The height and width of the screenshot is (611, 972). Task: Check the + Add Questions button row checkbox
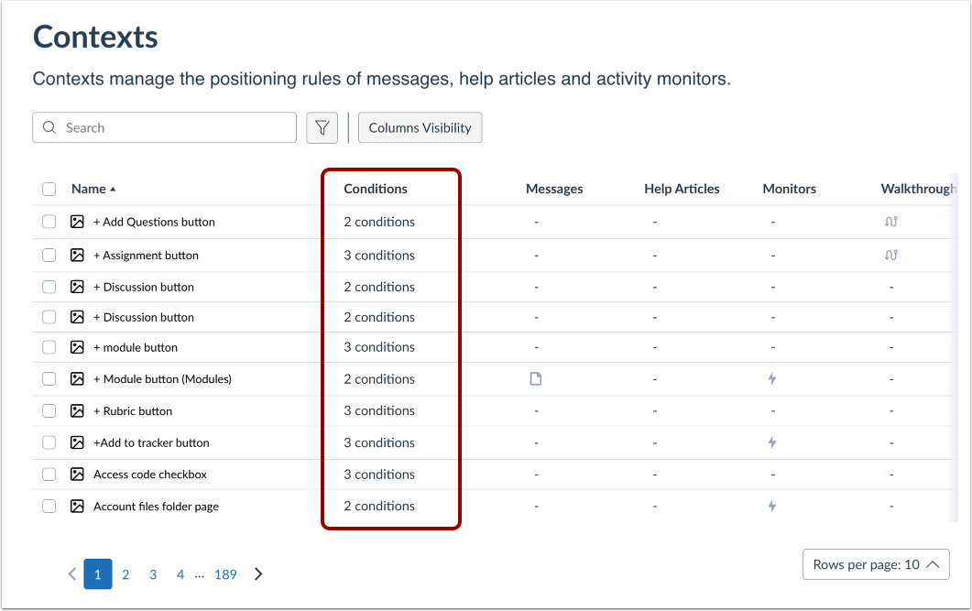49,222
